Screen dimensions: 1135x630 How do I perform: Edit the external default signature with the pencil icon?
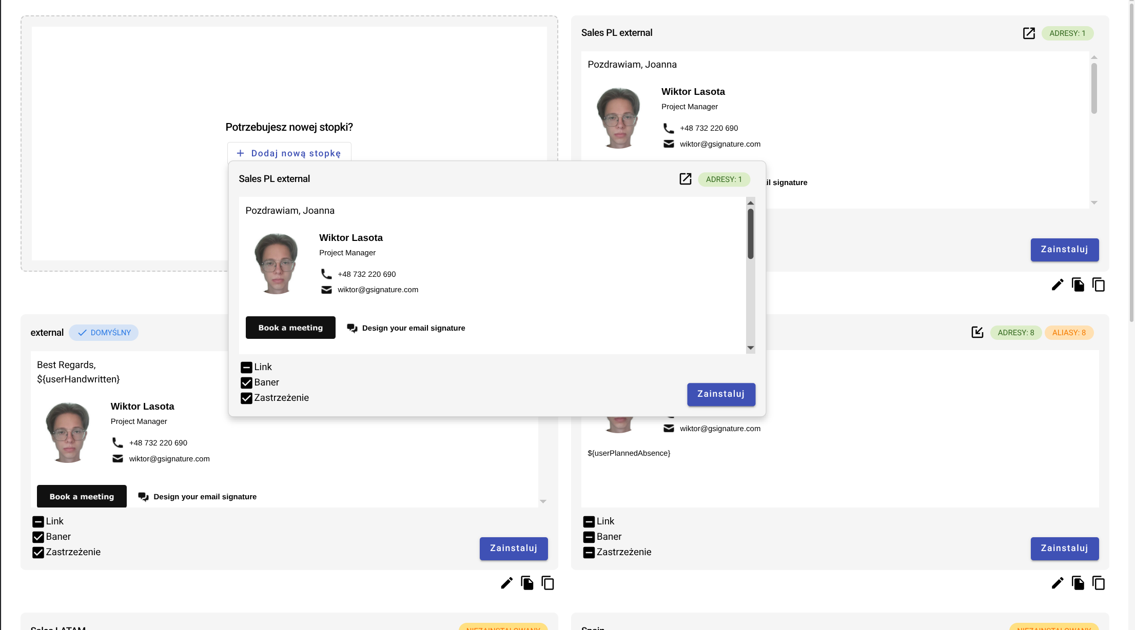(x=506, y=583)
